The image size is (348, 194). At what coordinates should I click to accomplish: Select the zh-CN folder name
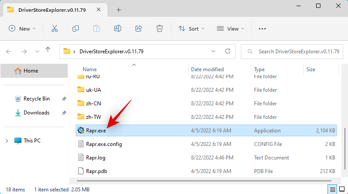(x=94, y=103)
